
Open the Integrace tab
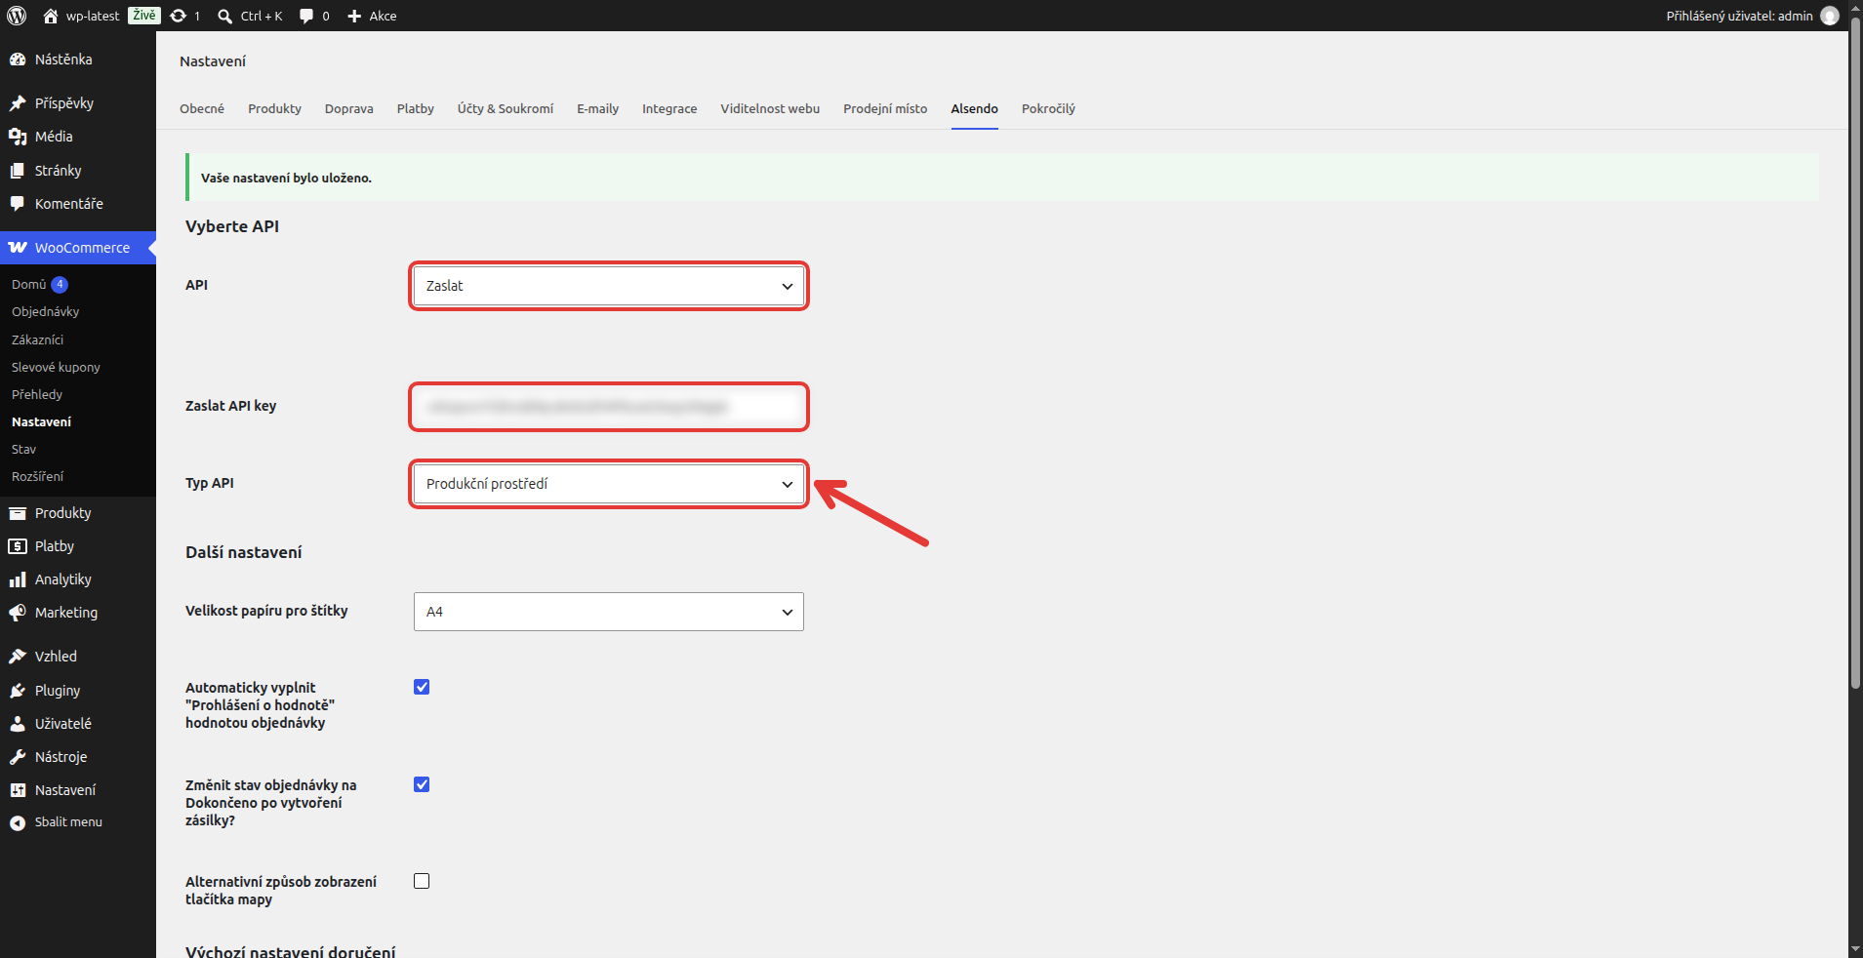coord(669,108)
